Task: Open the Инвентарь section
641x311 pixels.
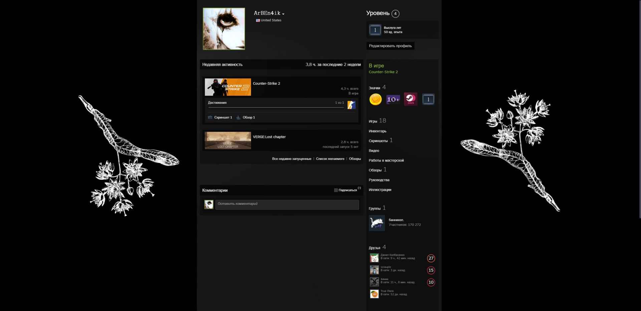Action: 378,131
